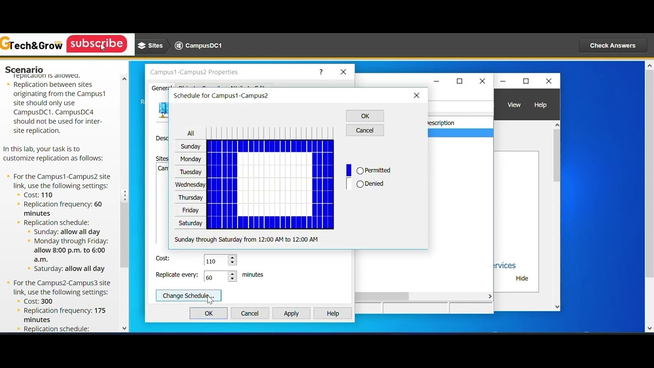654x368 pixels.
Task: Click the Tech&Grow logo
Action: tap(31, 45)
